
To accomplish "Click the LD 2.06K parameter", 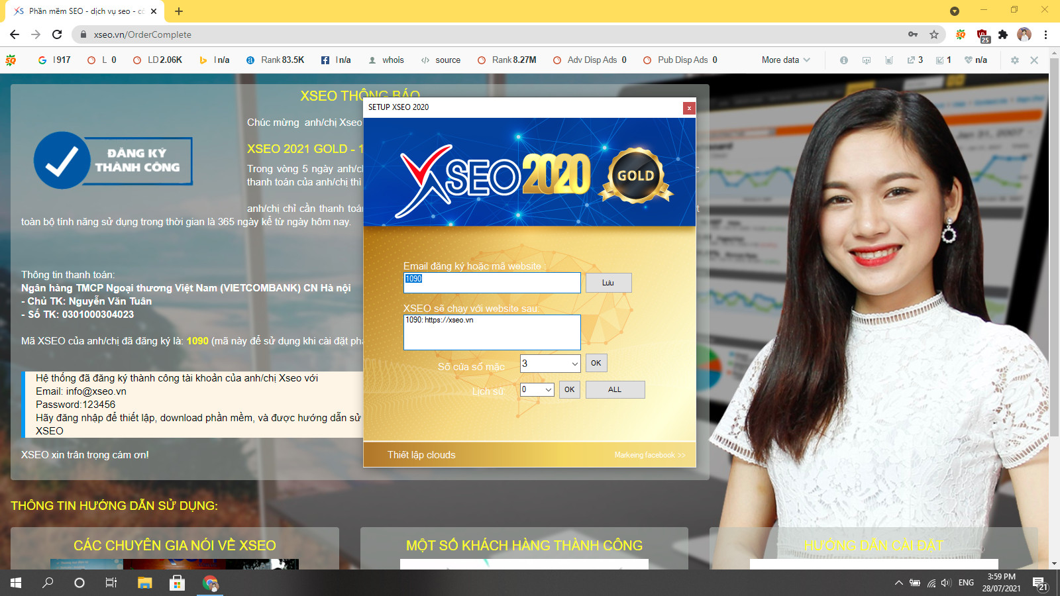I will point(158,60).
